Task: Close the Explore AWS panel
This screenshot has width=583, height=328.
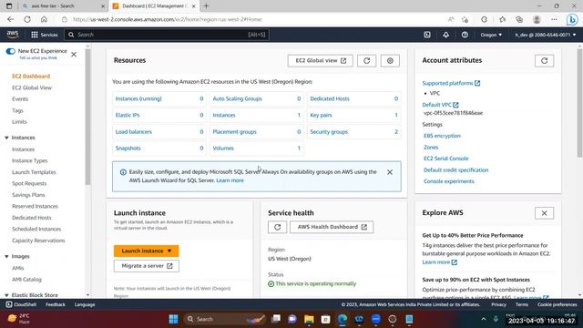Action: pyautogui.click(x=545, y=213)
